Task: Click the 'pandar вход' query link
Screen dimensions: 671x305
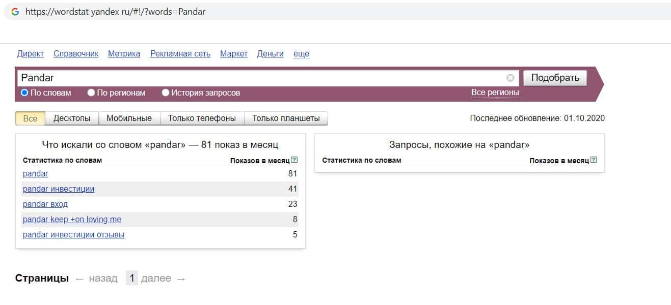Action: click(x=45, y=204)
